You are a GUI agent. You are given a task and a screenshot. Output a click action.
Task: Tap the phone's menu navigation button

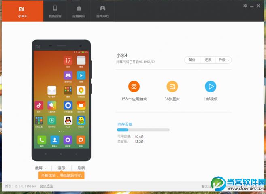click(45, 154)
